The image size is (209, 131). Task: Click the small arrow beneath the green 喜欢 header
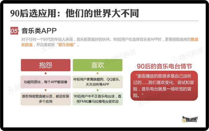click(98, 73)
